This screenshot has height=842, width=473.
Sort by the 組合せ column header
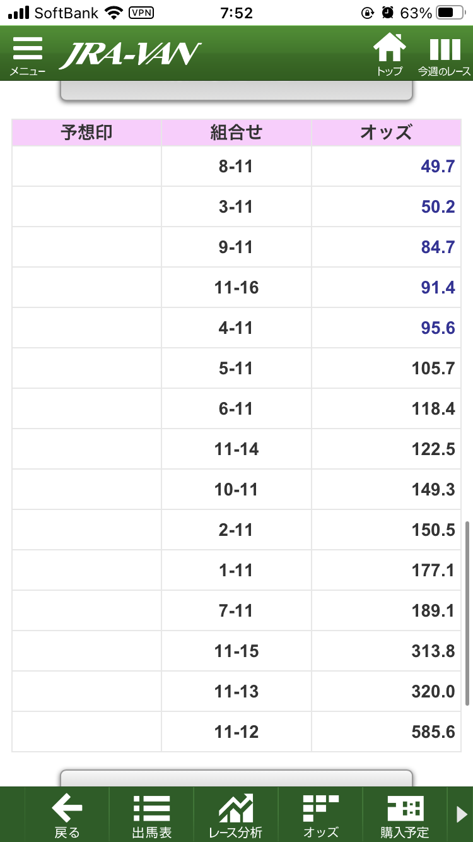pos(237,133)
